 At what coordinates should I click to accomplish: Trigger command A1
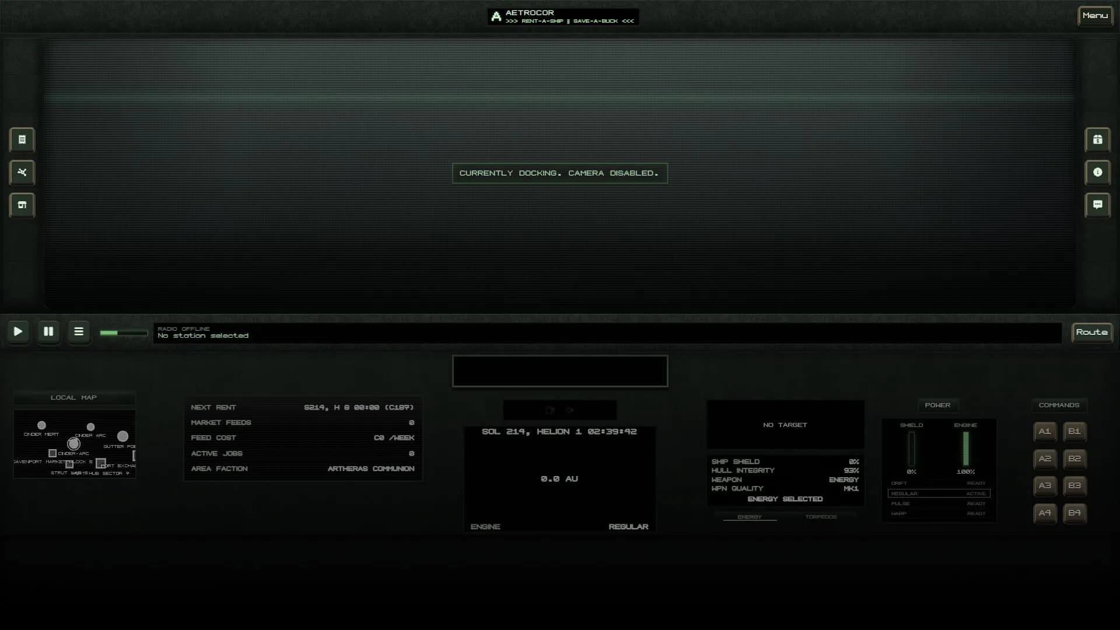tap(1045, 432)
